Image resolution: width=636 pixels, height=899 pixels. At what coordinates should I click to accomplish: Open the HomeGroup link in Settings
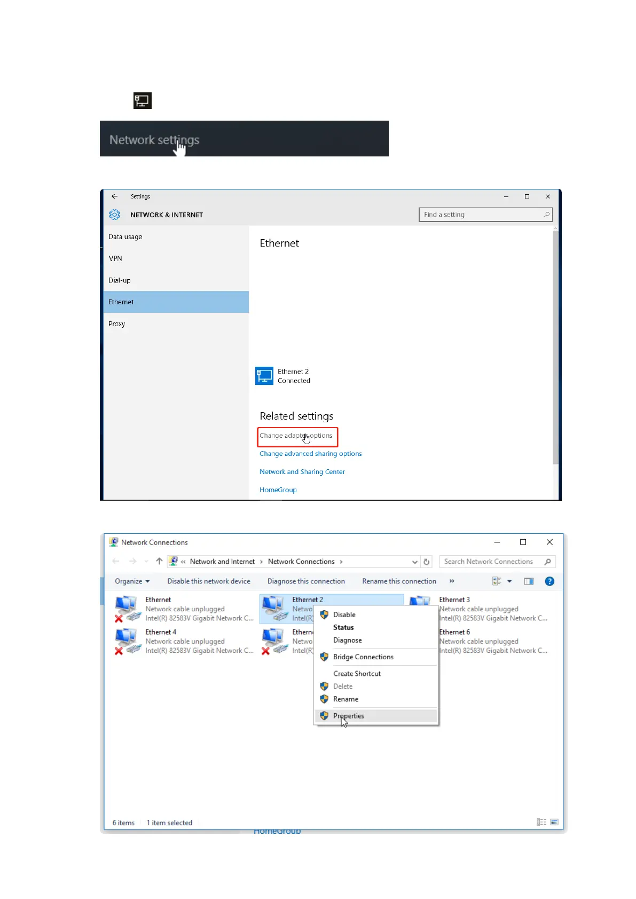tap(278, 490)
